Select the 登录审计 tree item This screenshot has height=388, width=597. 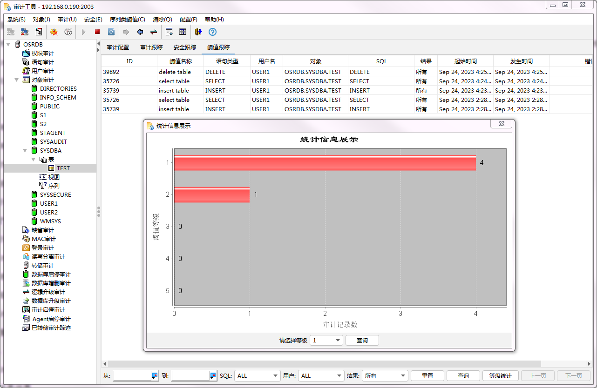(x=42, y=248)
